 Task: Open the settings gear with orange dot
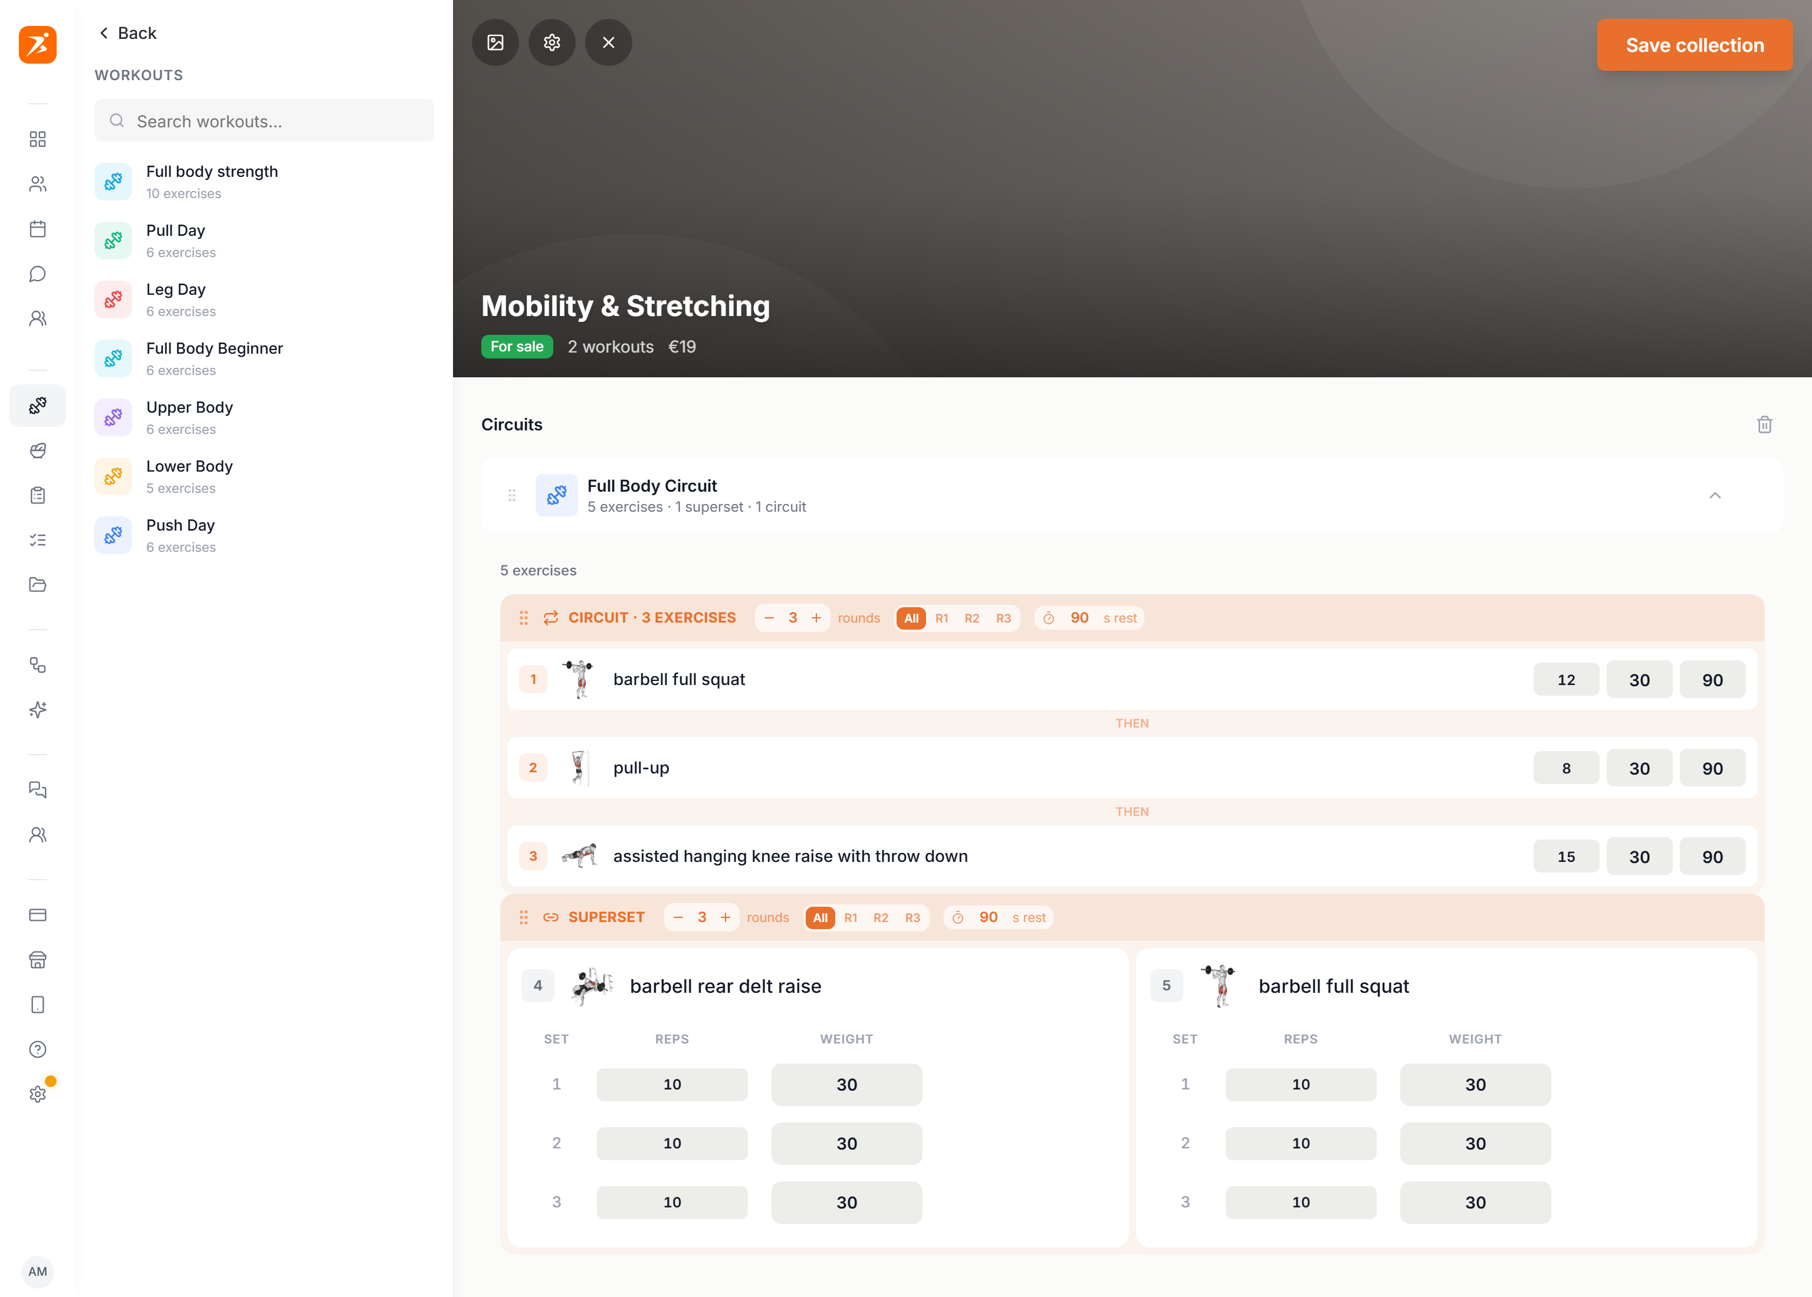tap(38, 1094)
